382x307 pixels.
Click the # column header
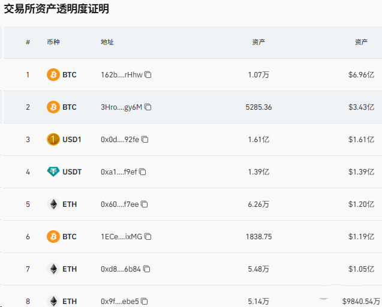coord(28,42)
